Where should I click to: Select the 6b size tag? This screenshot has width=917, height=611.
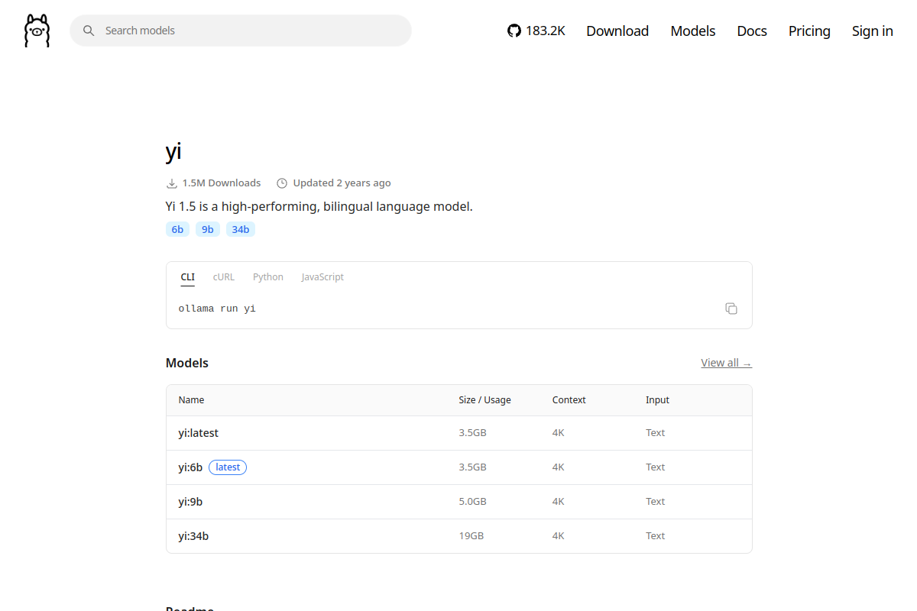[177, 229]
